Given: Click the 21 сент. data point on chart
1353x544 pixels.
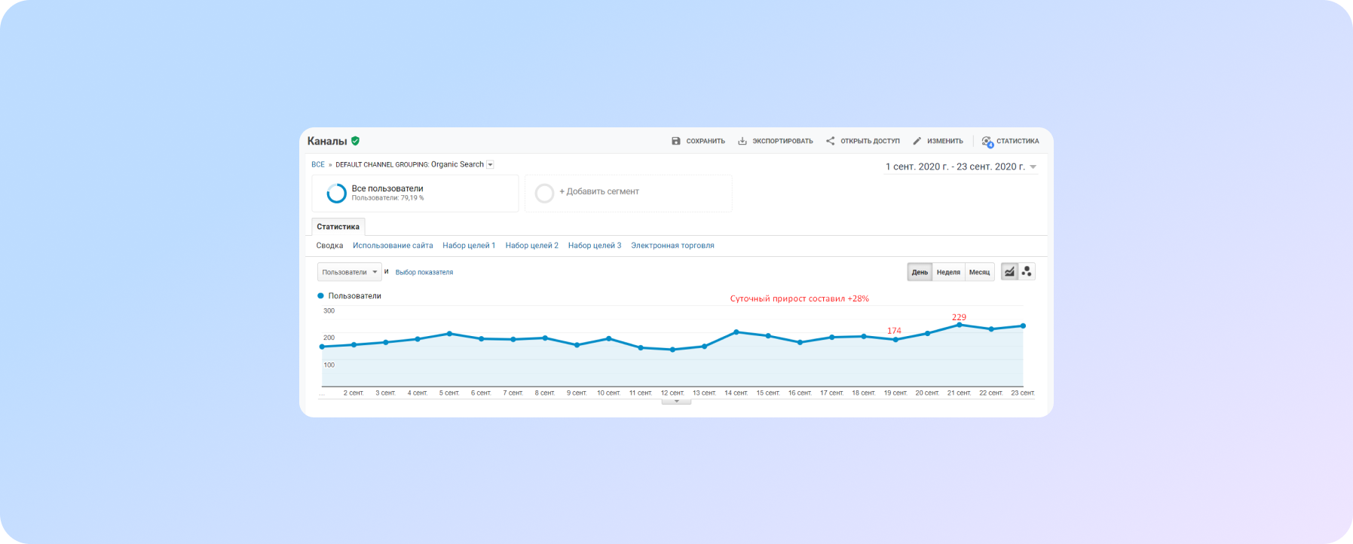Looking at the screenshot, I should (960, 325).
